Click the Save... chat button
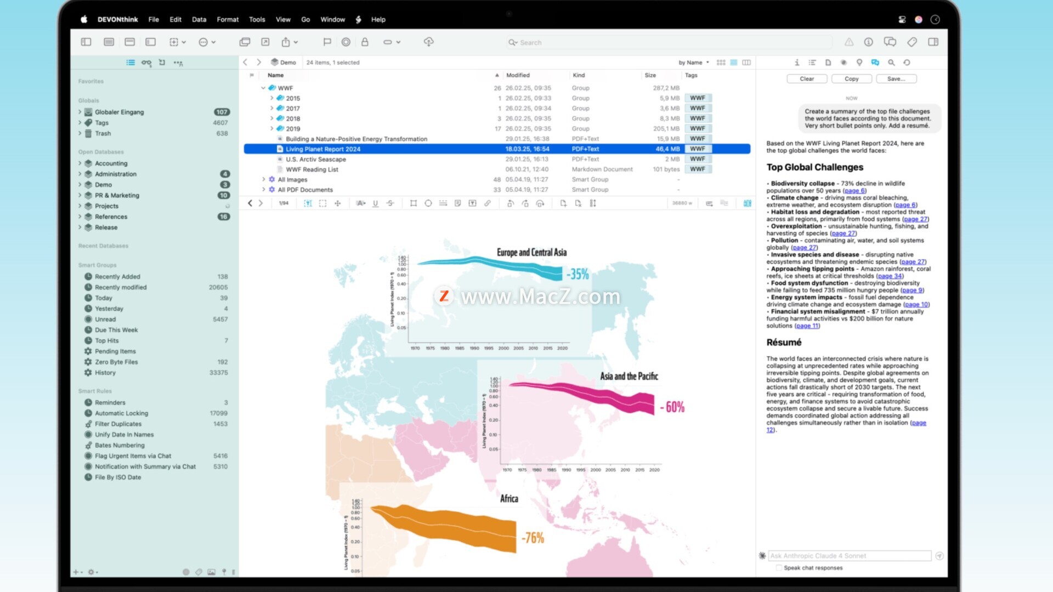The width and height of the screenshot is (1053, 592). pyautogui.click(x=896, y=79)
